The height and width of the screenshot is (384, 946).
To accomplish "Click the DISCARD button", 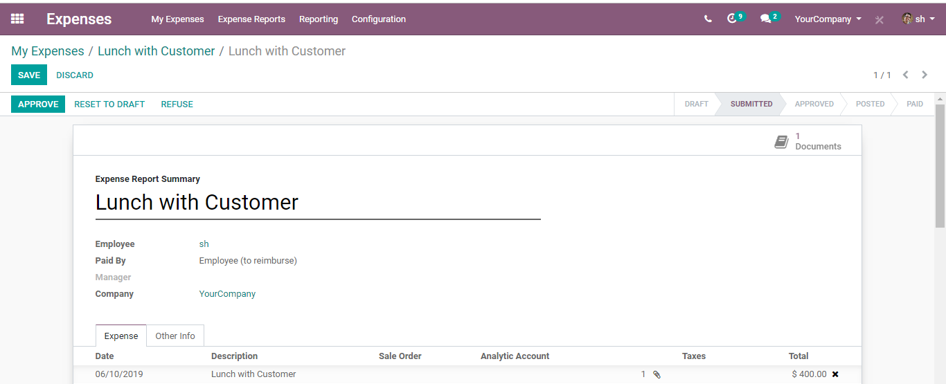I will pyautogui.click(x=75, y=75).
